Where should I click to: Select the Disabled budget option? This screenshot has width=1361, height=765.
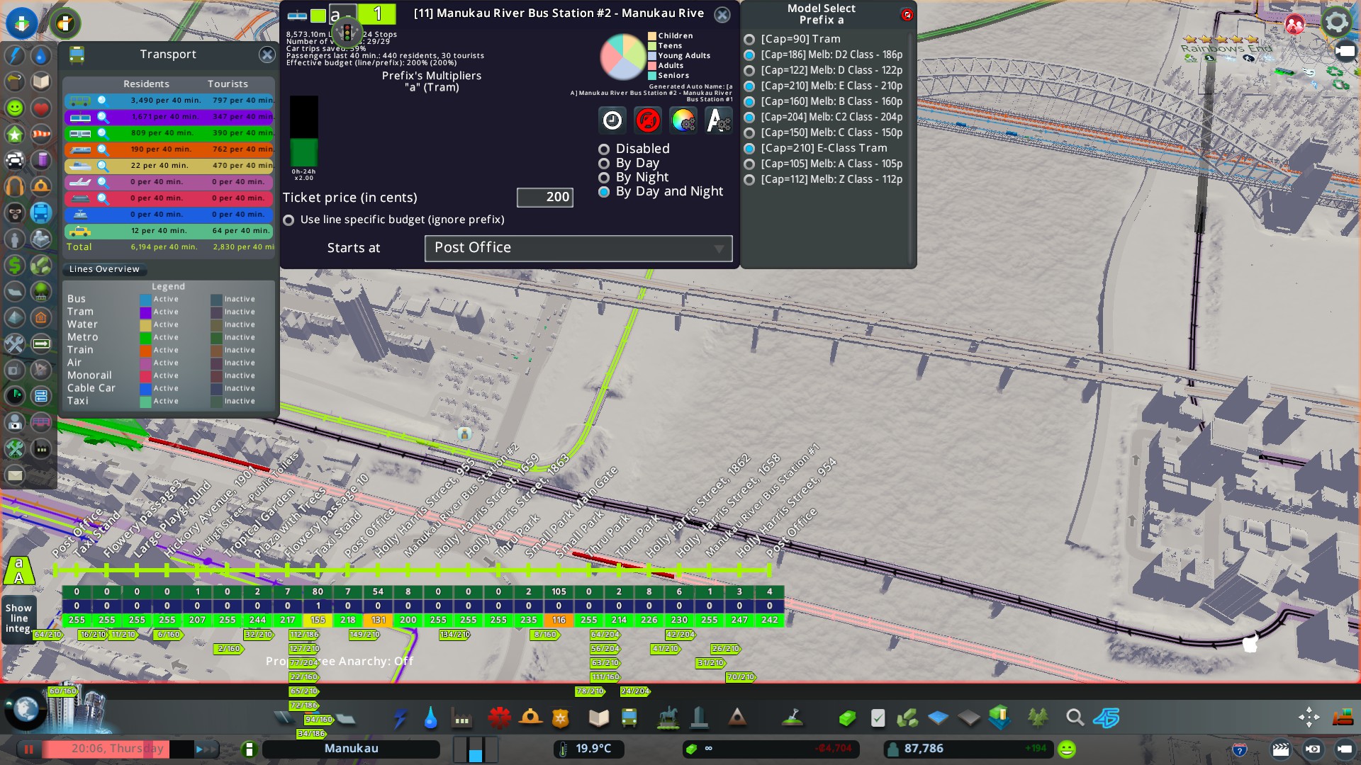click(x=604, y=149)
